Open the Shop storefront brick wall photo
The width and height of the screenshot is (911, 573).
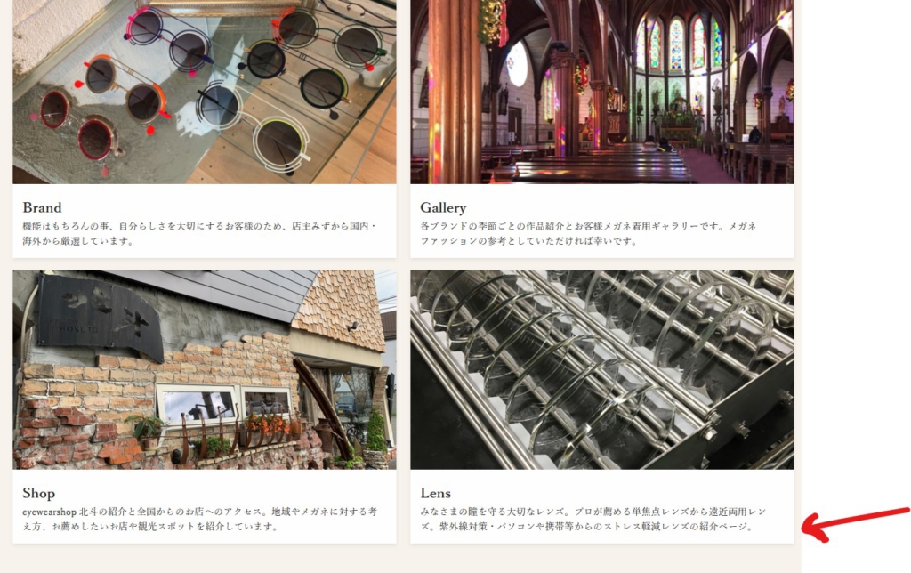tap(205, 369)
